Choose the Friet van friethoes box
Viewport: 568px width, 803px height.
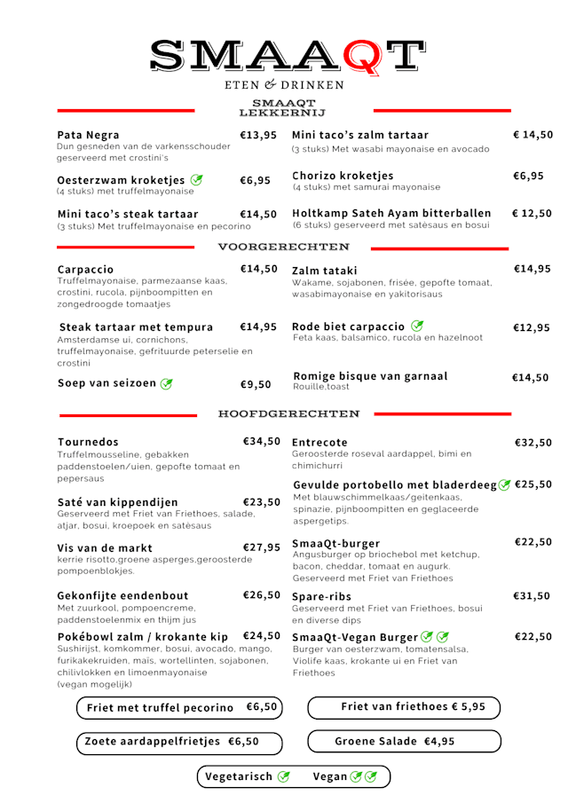pyautogui.click(x=404, y=707)
